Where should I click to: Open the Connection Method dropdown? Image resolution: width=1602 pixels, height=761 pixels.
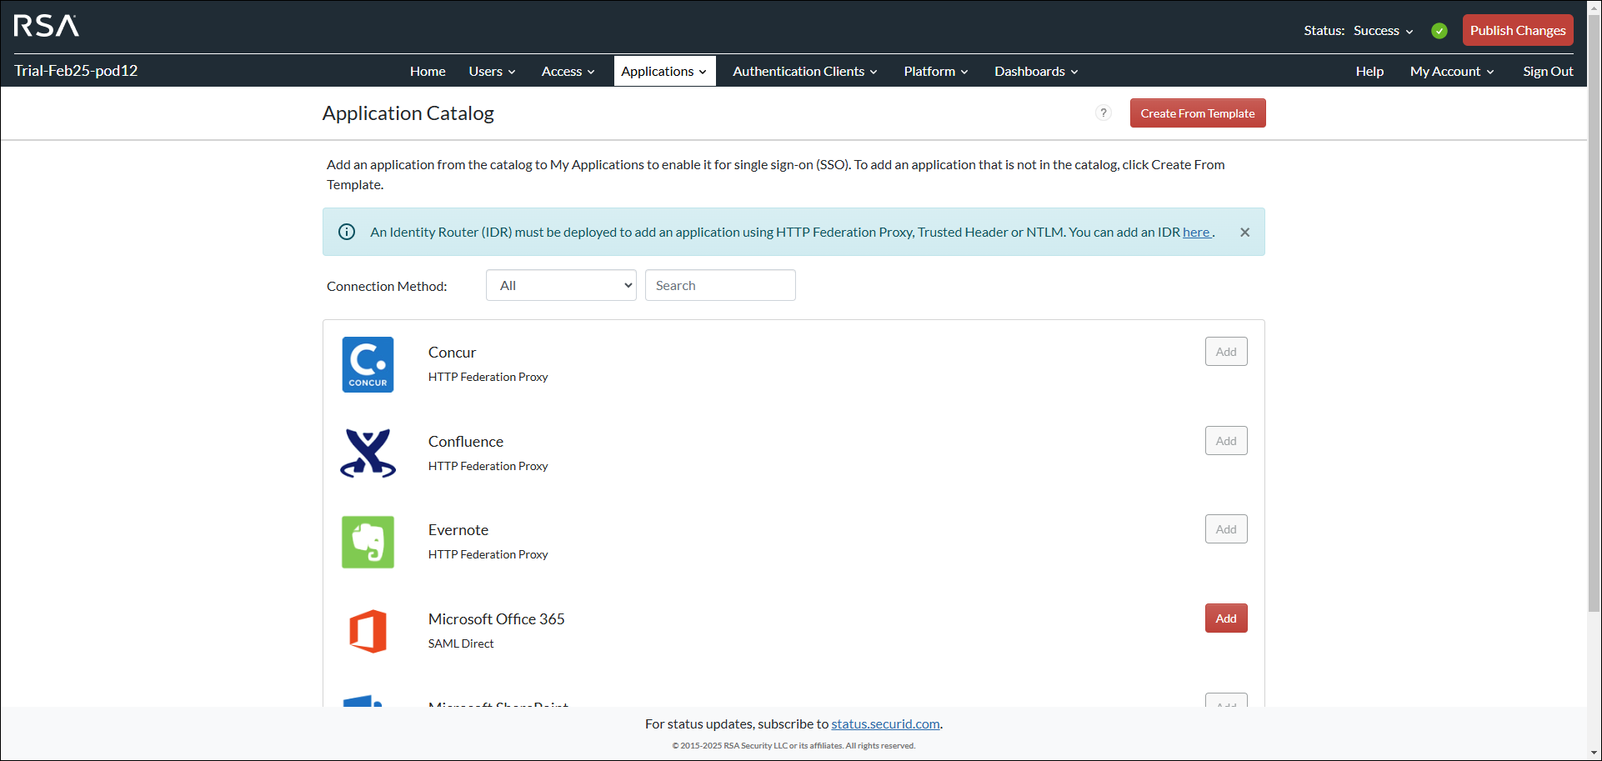click(x=560, y=284)
